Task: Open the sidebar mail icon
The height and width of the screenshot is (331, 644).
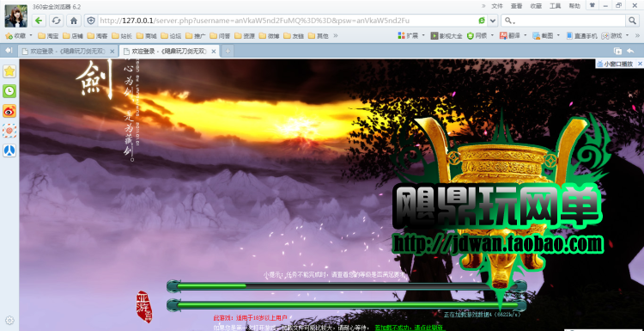Action: pos(9,131)
